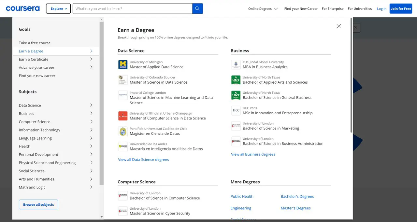
Task: Open MSc in Innovation and Entrepreneurship
Action: coord(278,113)
